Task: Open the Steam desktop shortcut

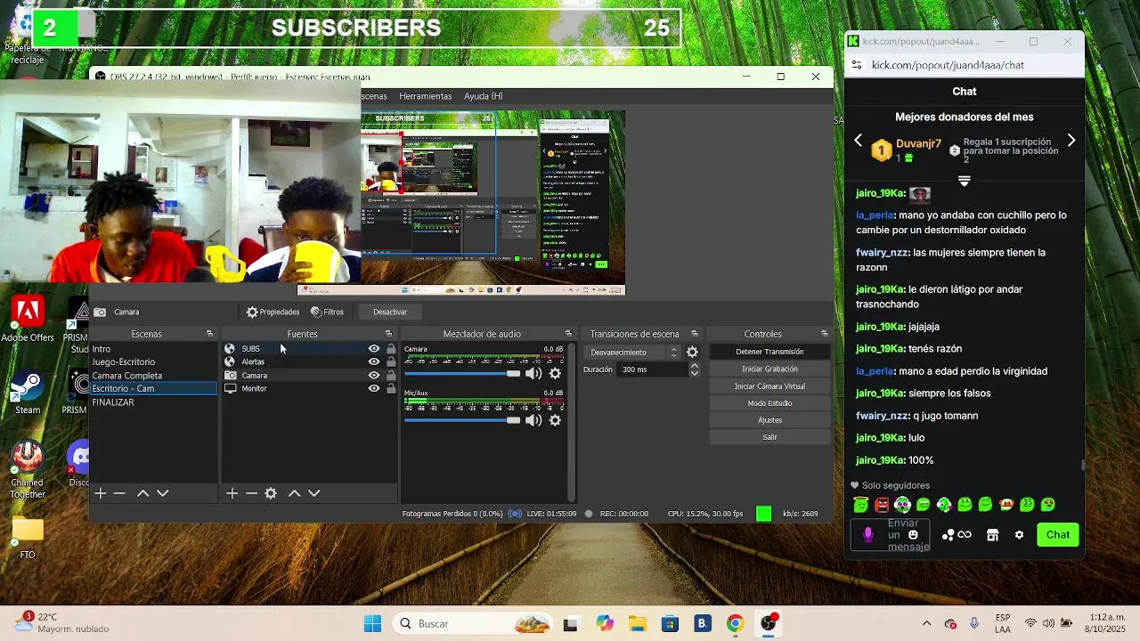Action: click(x=28, y=393)
